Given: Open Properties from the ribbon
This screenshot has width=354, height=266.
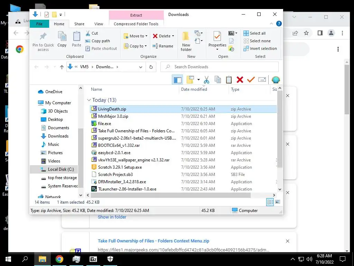Looking at the screenshot, I should [217, 41].
